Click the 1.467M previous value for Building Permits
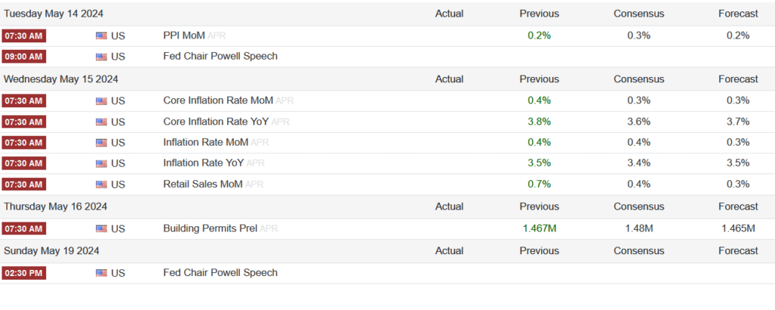The height and width of the screenshot is (310, 775). pyautogui.click(x=539, y=228)
